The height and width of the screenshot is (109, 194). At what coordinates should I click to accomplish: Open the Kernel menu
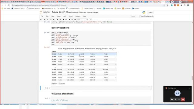pyautogui.click(x=71, y=16)
